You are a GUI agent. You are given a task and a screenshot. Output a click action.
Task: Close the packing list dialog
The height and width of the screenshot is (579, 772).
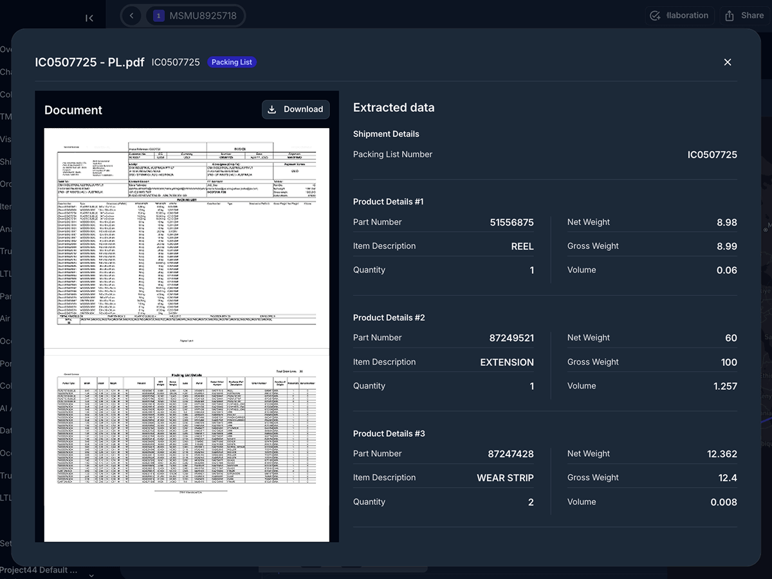coord(728,62)
